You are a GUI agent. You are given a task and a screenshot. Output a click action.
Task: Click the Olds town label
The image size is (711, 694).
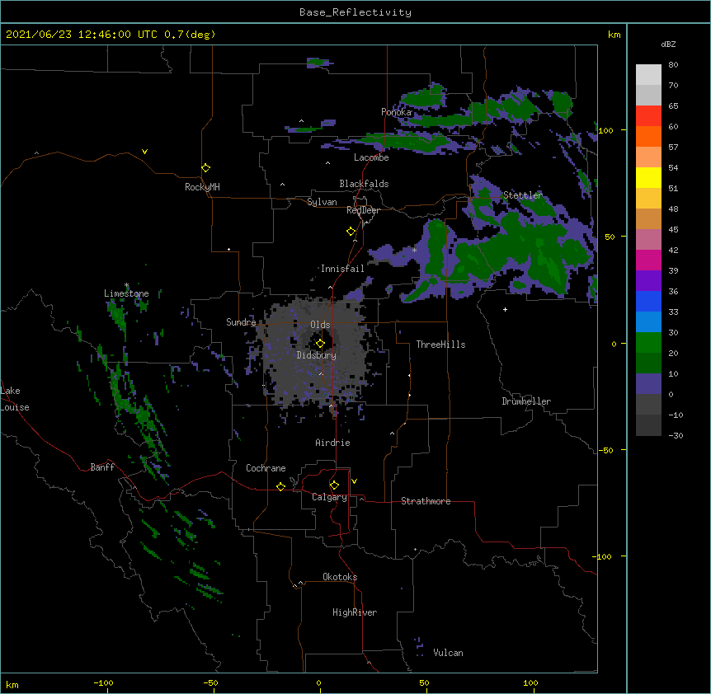click(x=320, y=325)
